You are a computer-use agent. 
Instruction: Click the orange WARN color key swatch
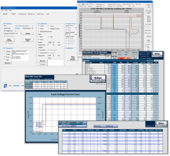[128, 58]
